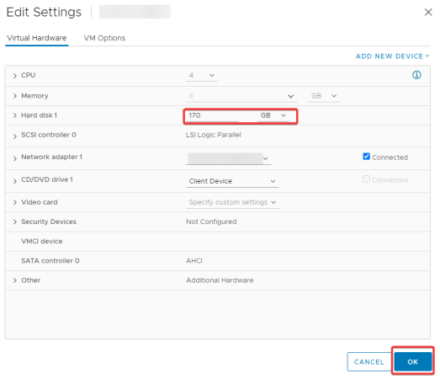Viewport: 440px width, 379px height.
Task: Expand SCSI controller 0 row
Action: (15, 136)
